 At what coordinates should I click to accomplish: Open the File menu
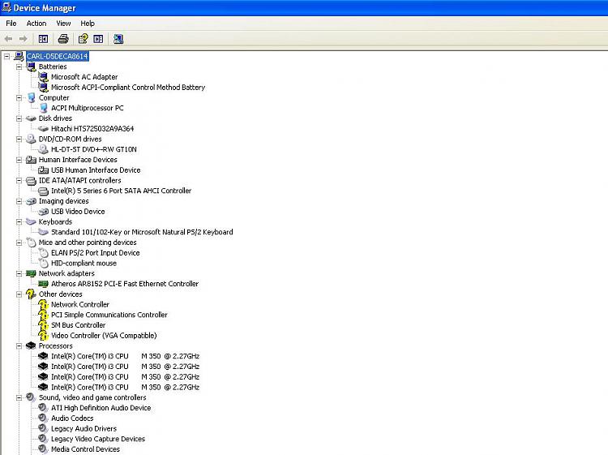[11, 24]
